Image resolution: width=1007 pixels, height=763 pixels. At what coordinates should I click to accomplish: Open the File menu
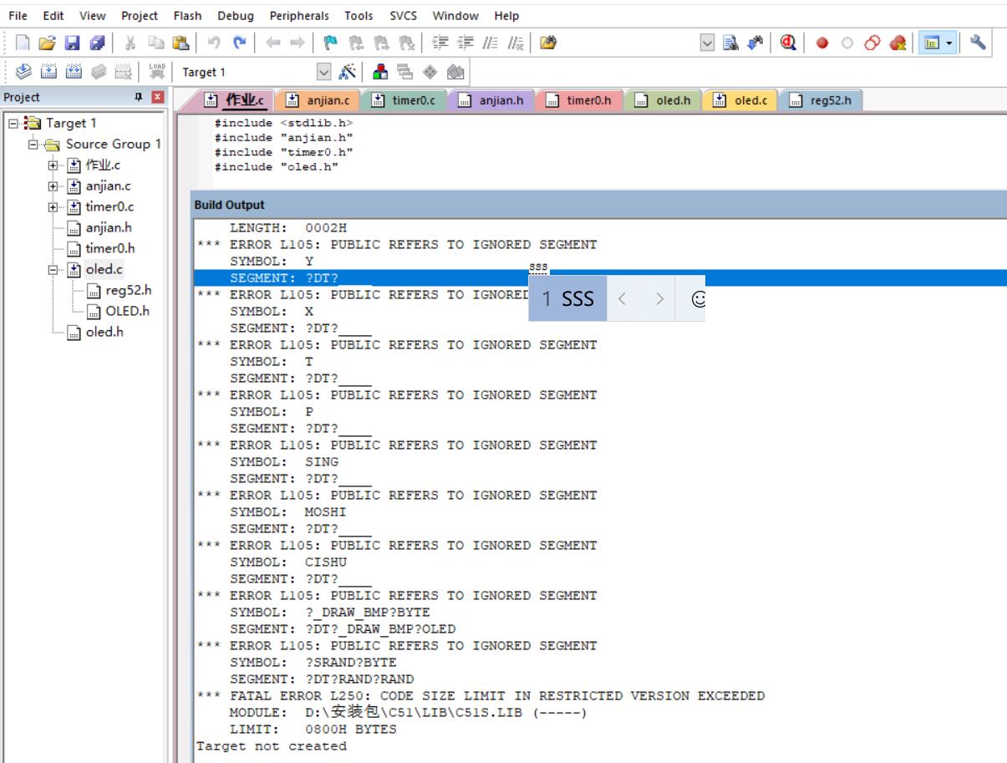point(18,15)
